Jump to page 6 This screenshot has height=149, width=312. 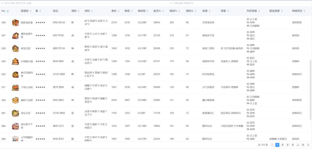[303, 145]
